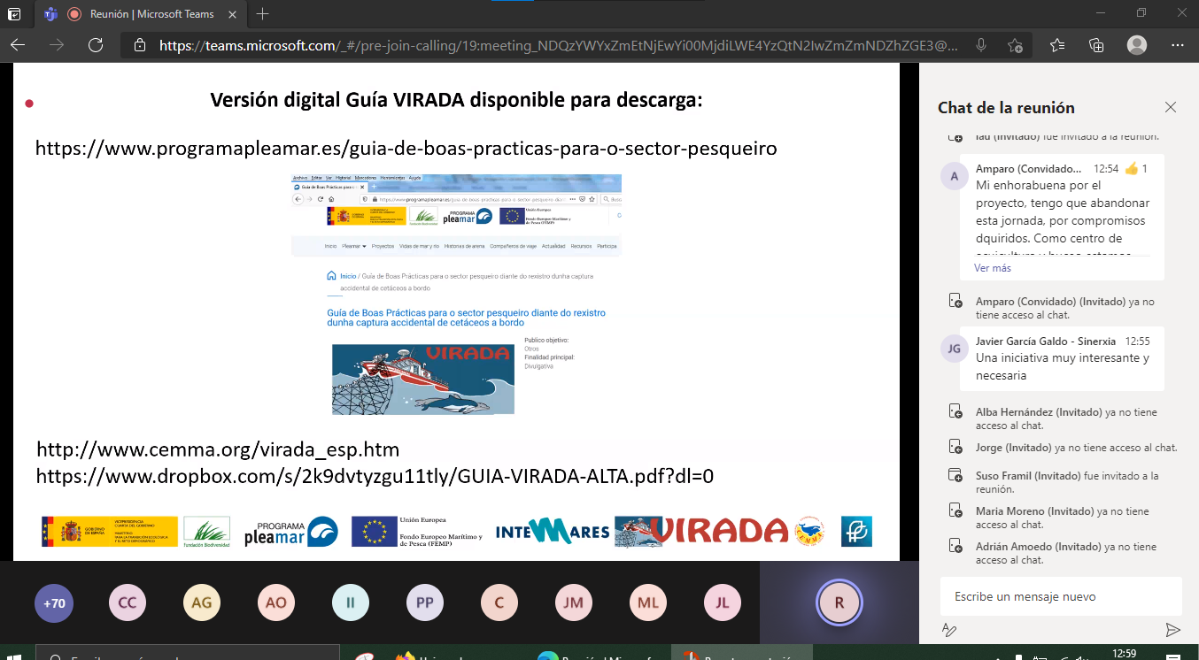Show the +70 additional participants
Screen dimensions: 1199x660
tap(53, 603)
